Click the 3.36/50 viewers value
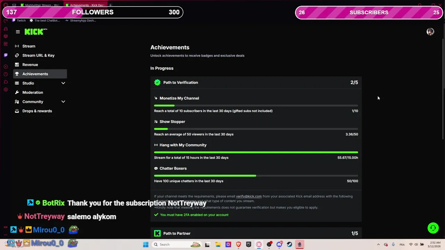 (352, 134)
